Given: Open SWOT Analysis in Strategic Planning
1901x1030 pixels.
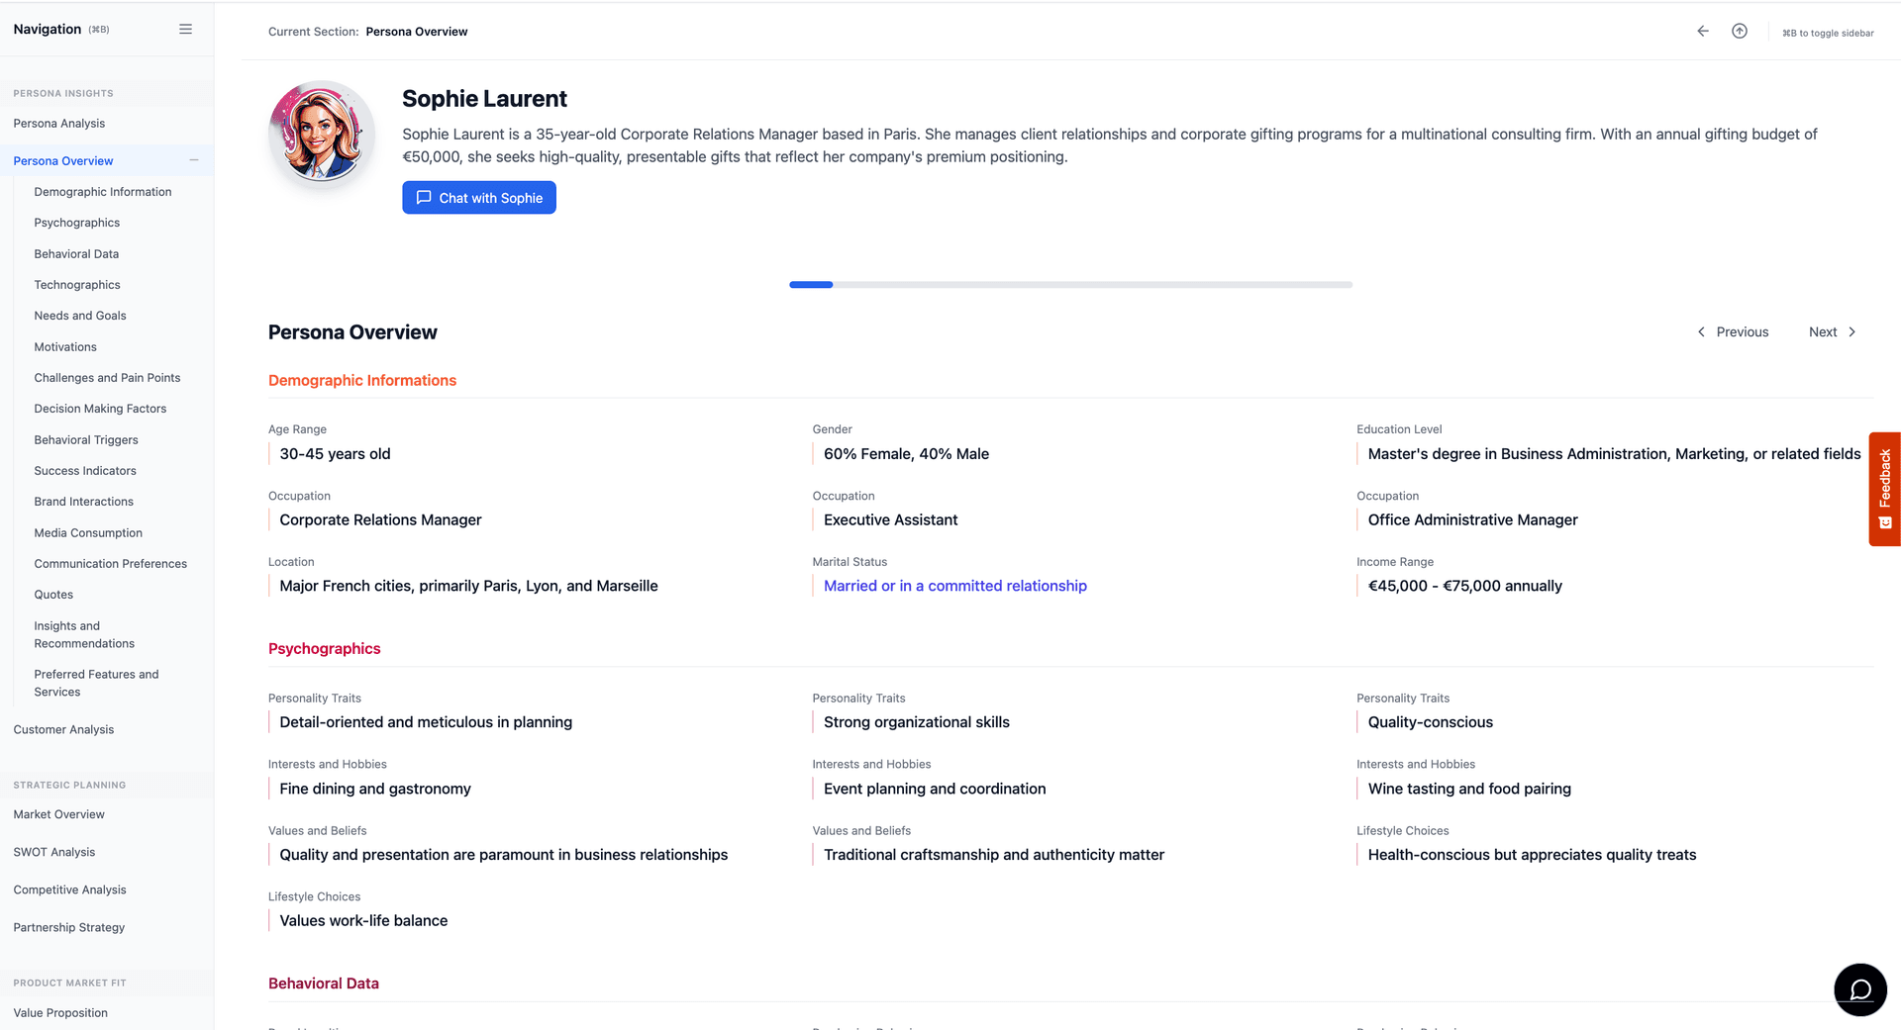Looking at the screenshot, I should click(x=54, y=852).
